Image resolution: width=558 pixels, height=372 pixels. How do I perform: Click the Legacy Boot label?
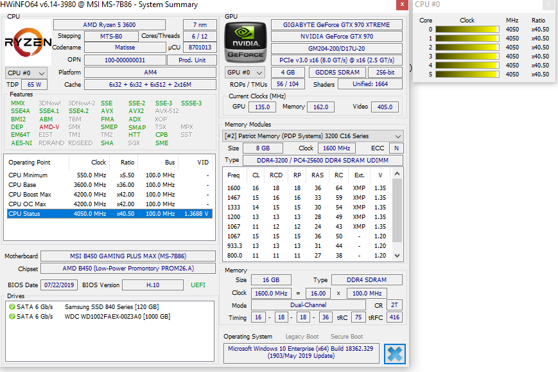[x=302, y=337]
